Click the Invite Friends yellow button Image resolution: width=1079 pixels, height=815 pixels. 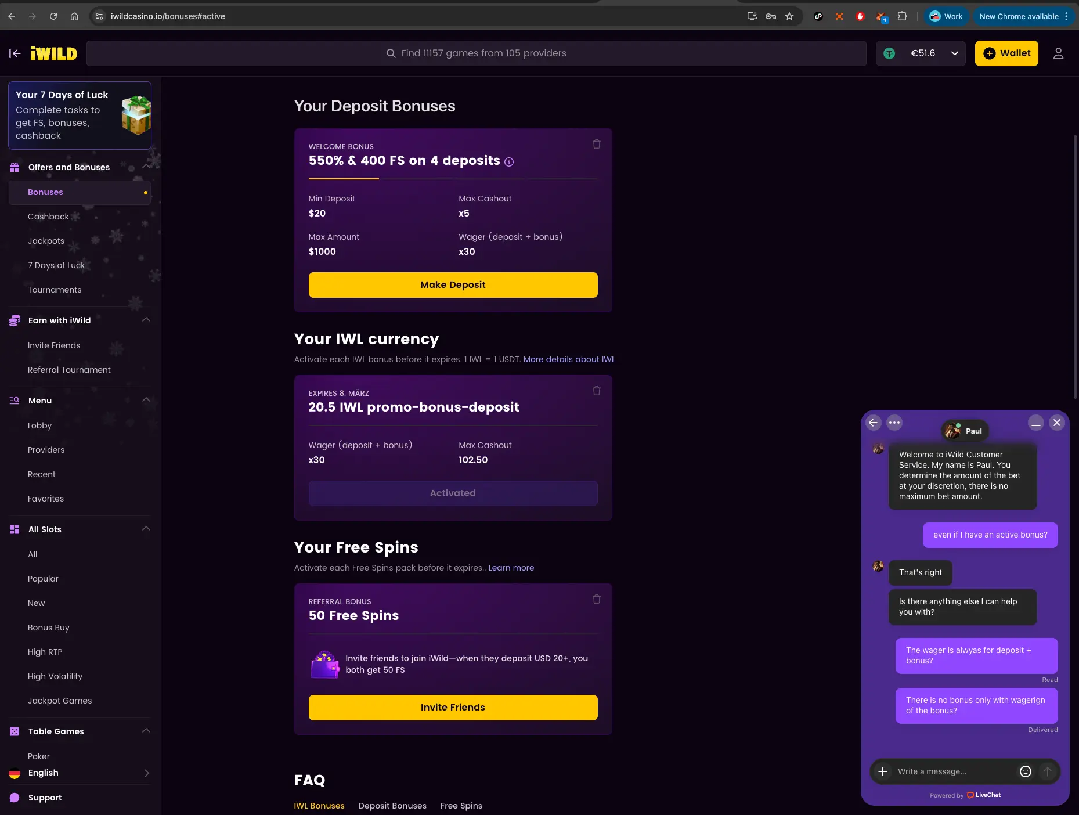(x=453, y=708)
